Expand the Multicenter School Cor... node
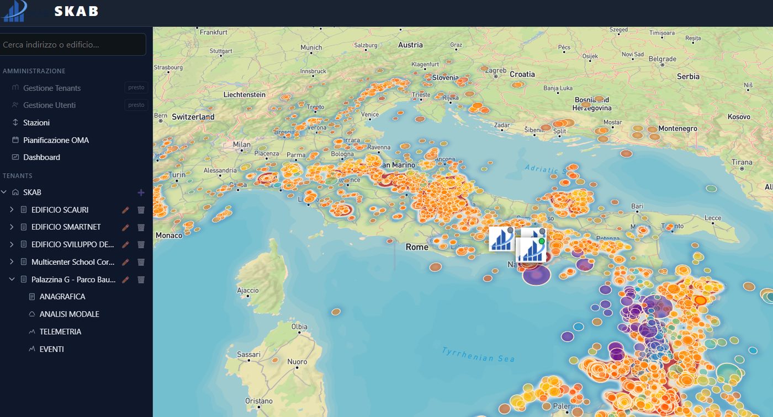773x417 pixels. pyautogui.click(x=12, y=262)
